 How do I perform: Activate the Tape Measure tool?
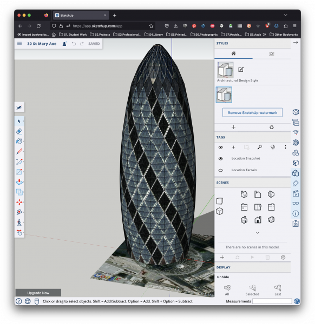pos(19,212)
